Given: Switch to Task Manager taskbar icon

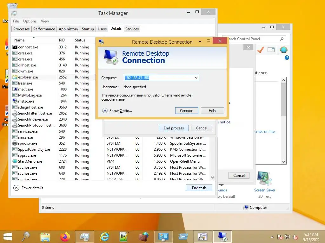Looking at the screenshot, I should click(84, 237).
